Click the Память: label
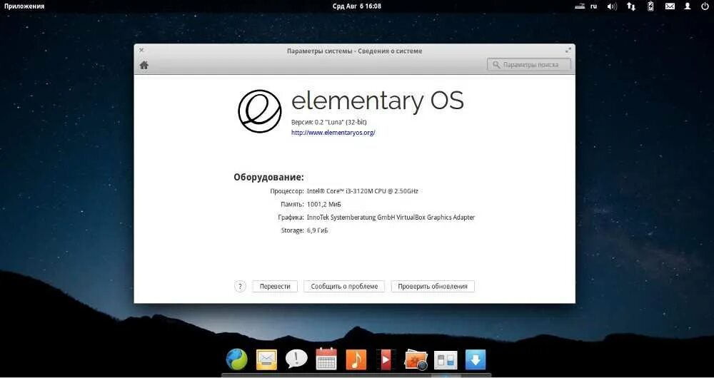 292,204
